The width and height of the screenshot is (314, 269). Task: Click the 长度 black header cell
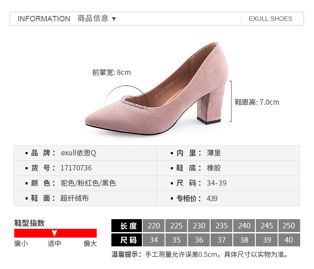point(126,225)
